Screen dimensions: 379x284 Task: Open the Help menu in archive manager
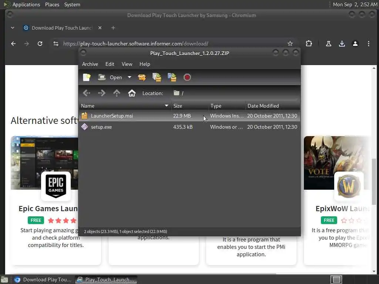click(145, 64)
